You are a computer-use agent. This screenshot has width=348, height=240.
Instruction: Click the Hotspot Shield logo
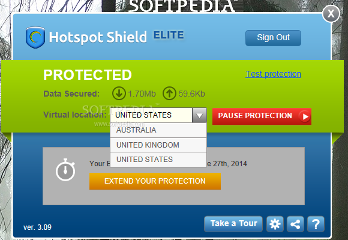pyautogui.click(x=35, y=37)
